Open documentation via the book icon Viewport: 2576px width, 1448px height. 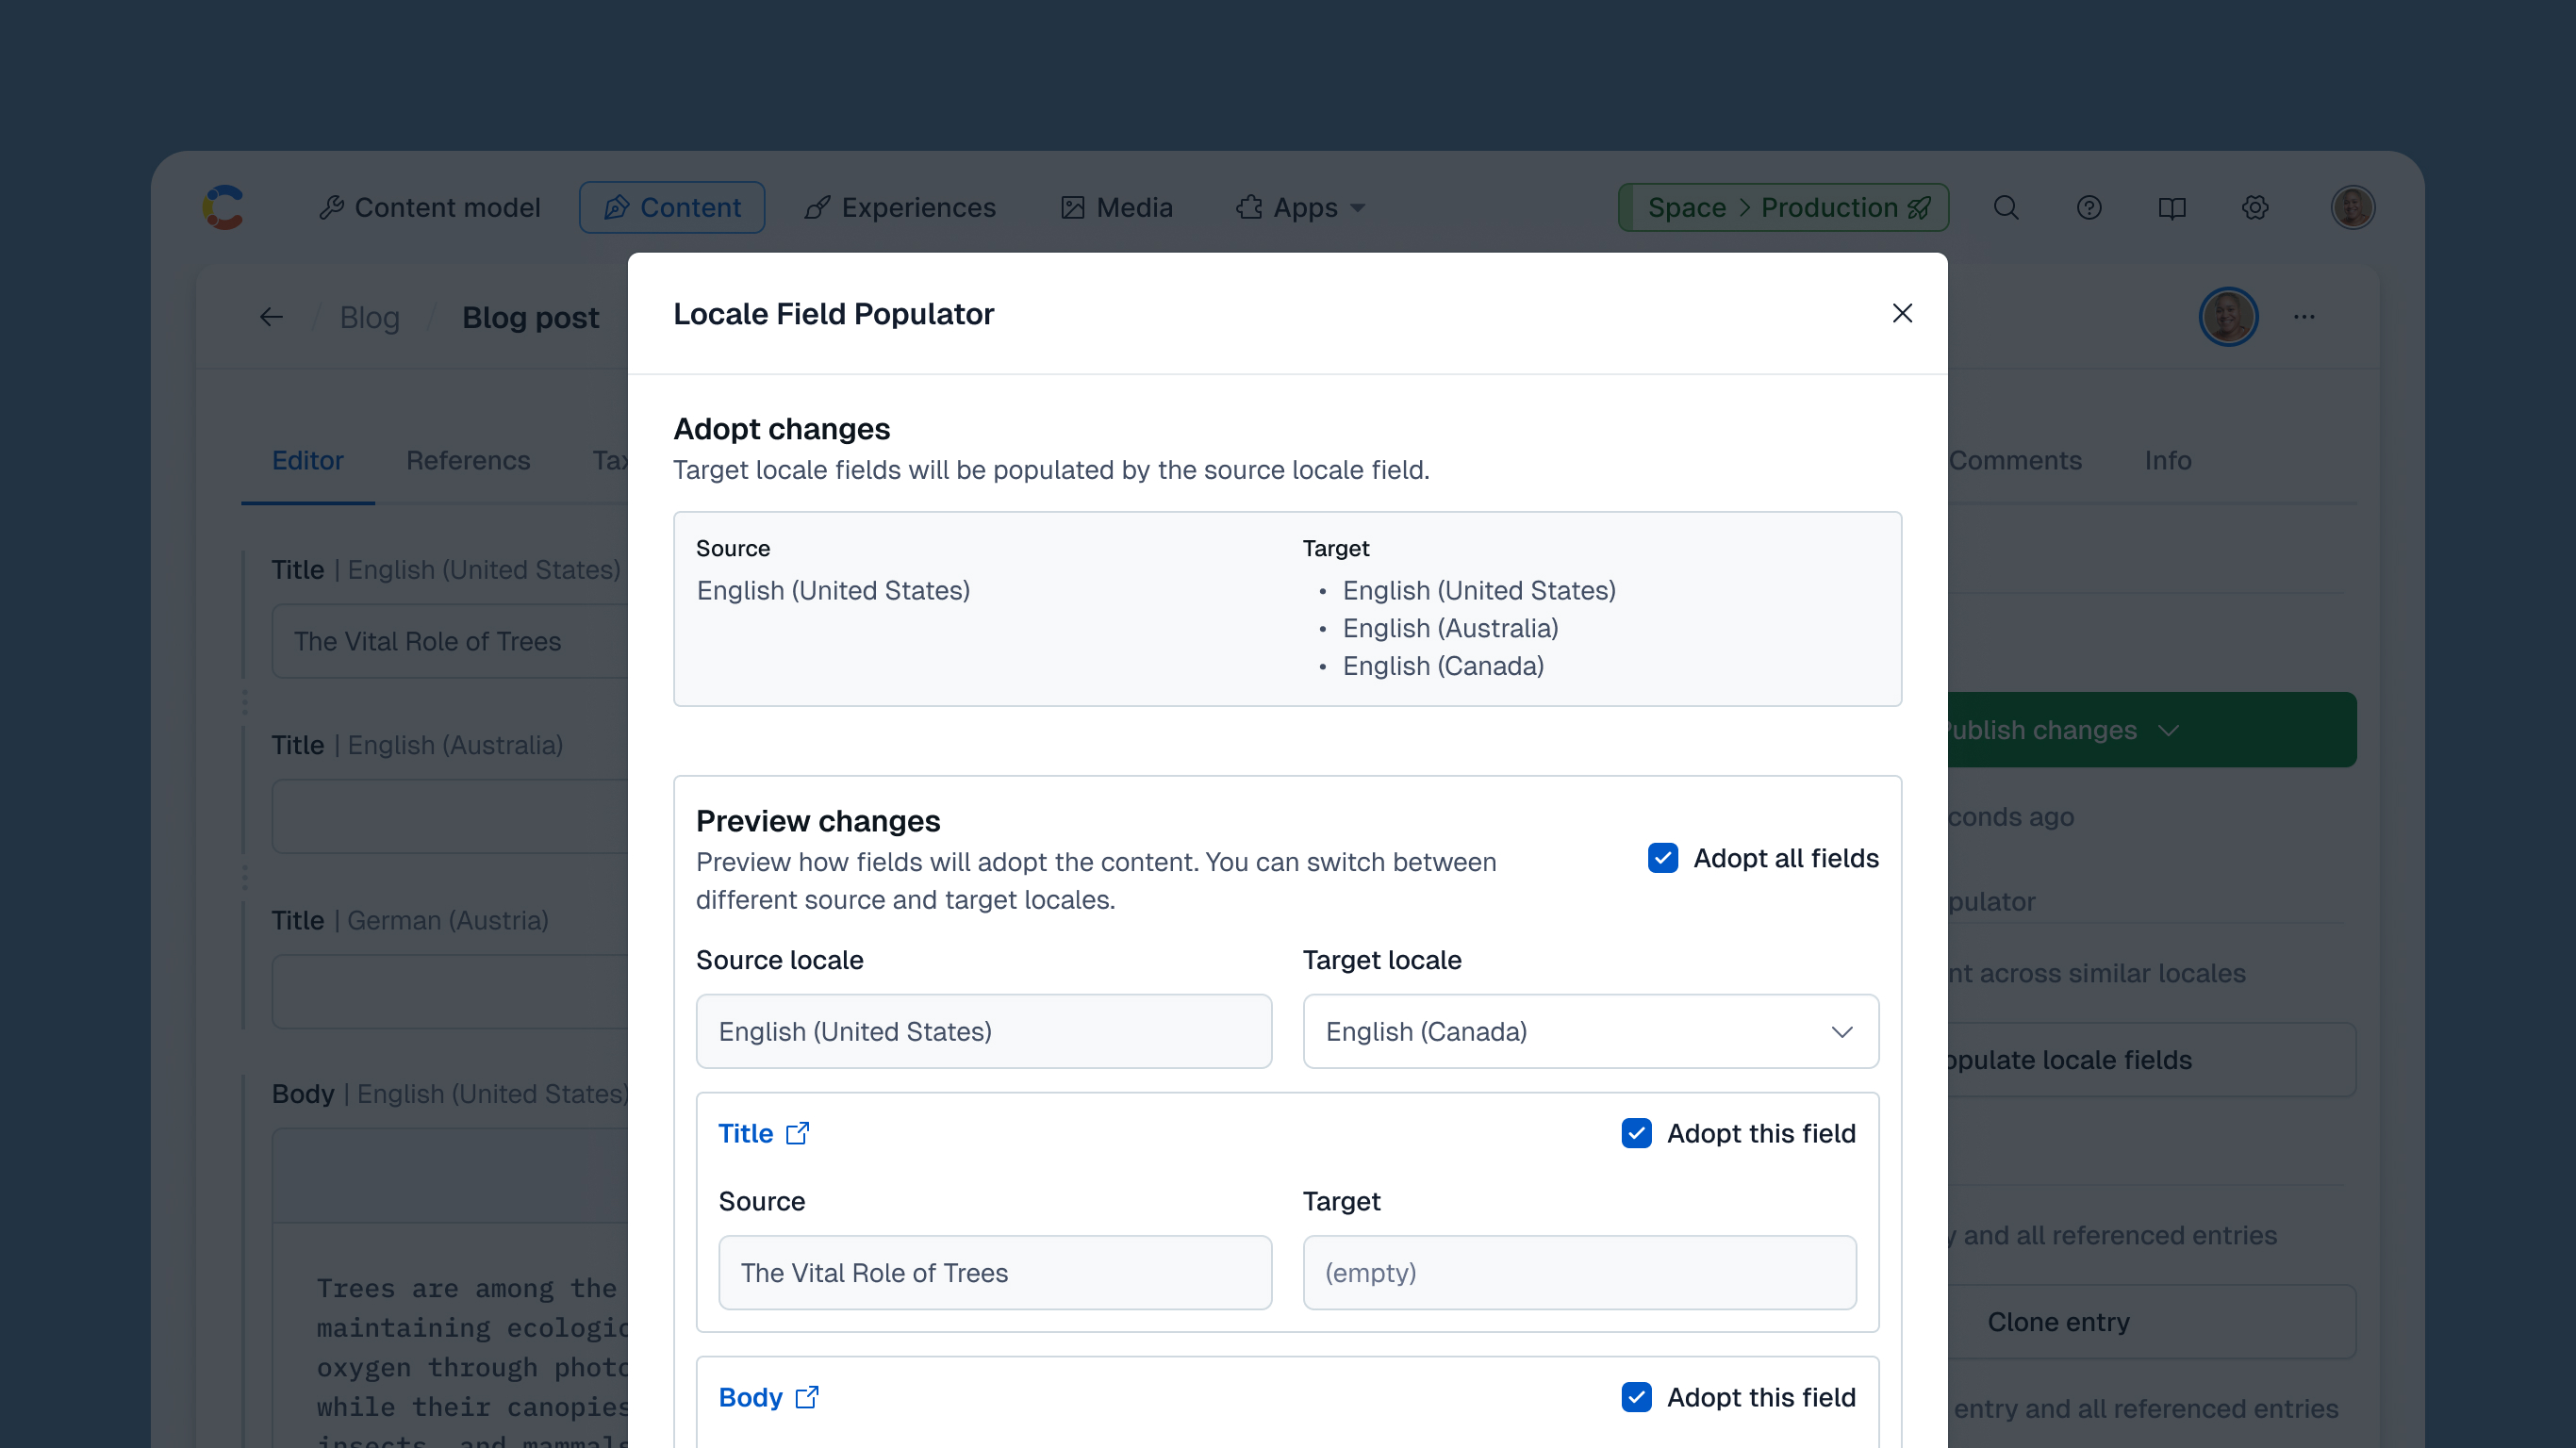pyautogui.click(x=2172, y=207)
